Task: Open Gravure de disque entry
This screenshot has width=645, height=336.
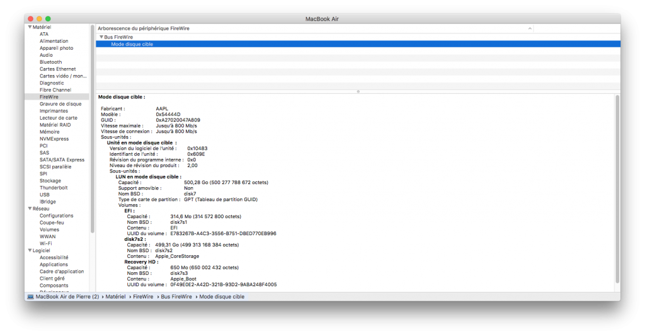Action: point(60,104)
